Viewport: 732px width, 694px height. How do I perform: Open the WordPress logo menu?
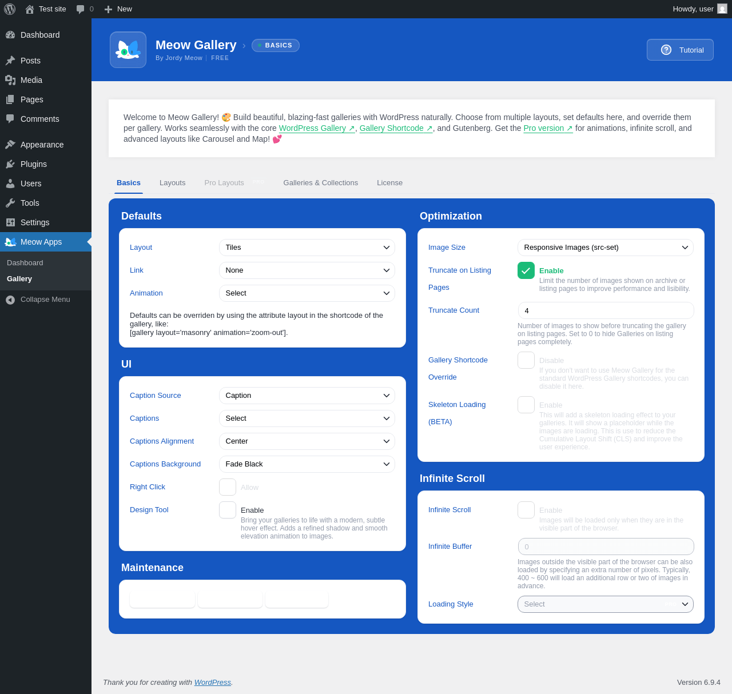click(10, 9)
